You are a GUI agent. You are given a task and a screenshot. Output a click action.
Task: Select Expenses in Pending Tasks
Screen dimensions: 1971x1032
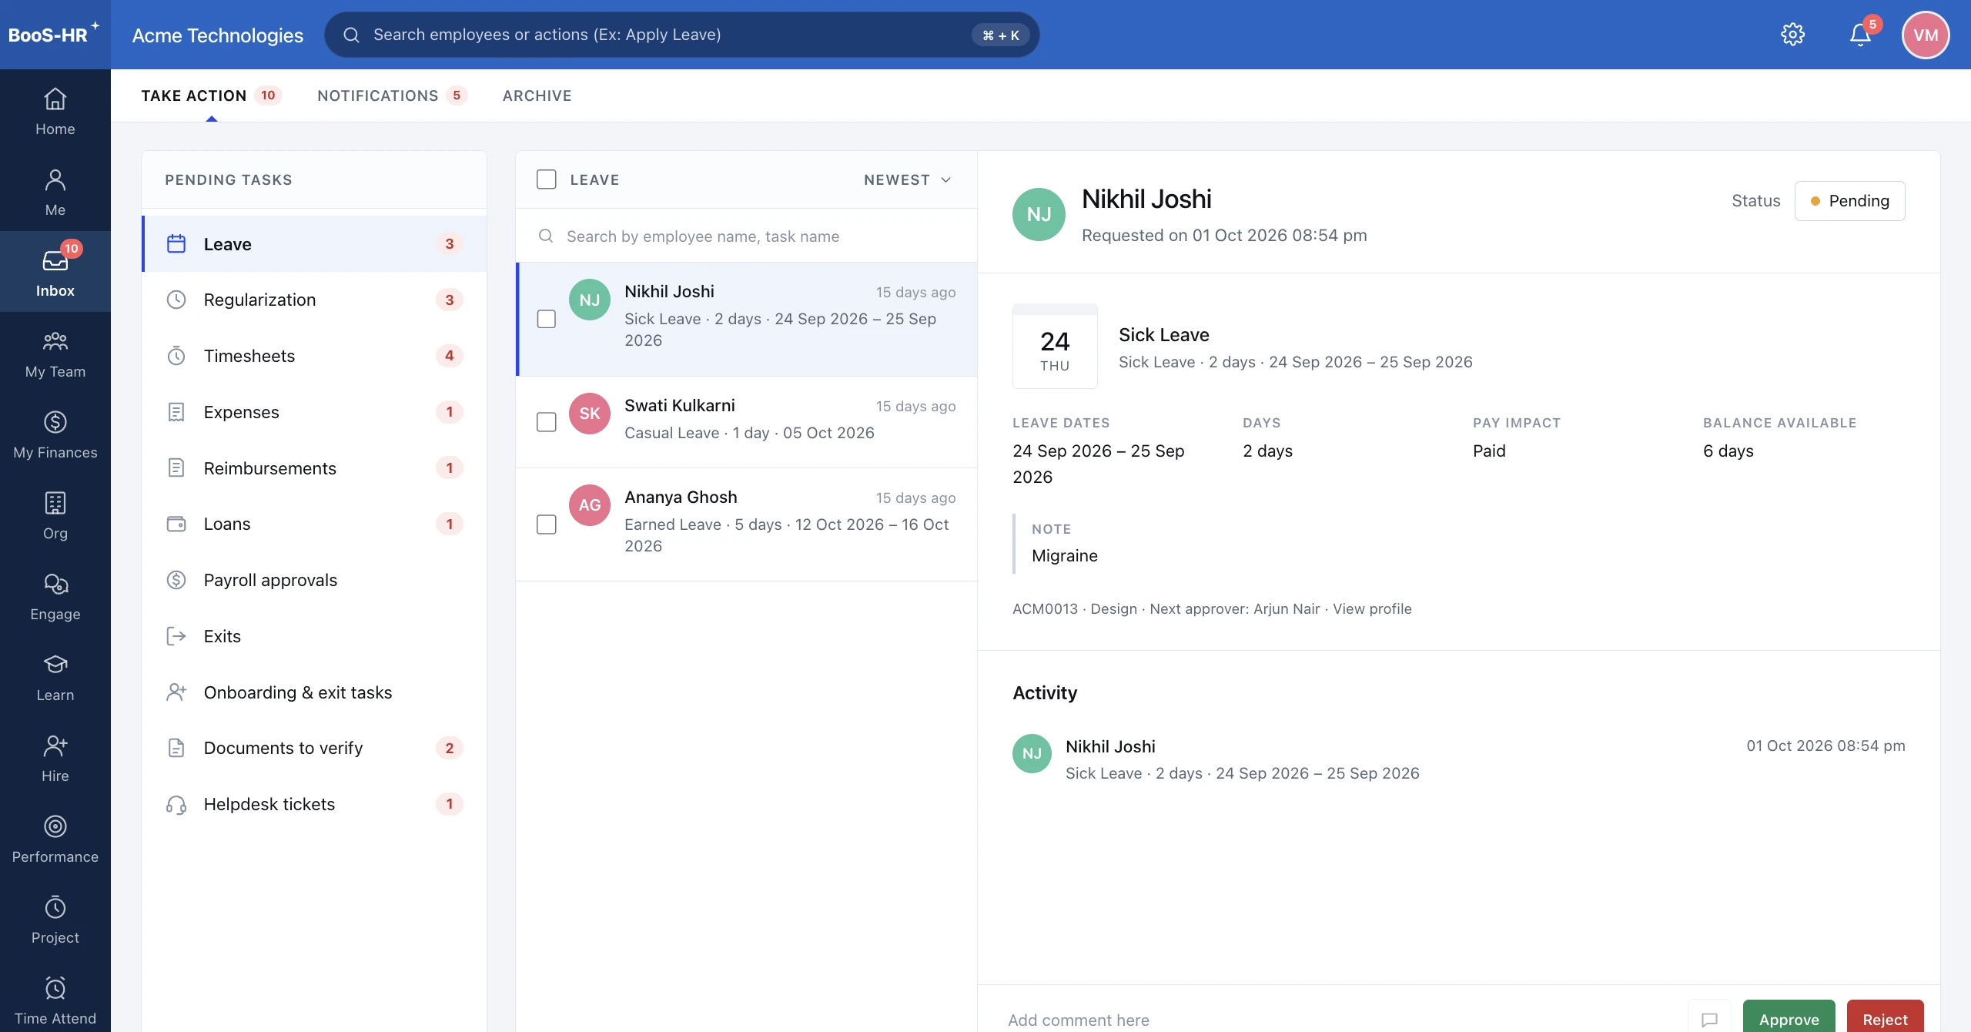(314, 412)
